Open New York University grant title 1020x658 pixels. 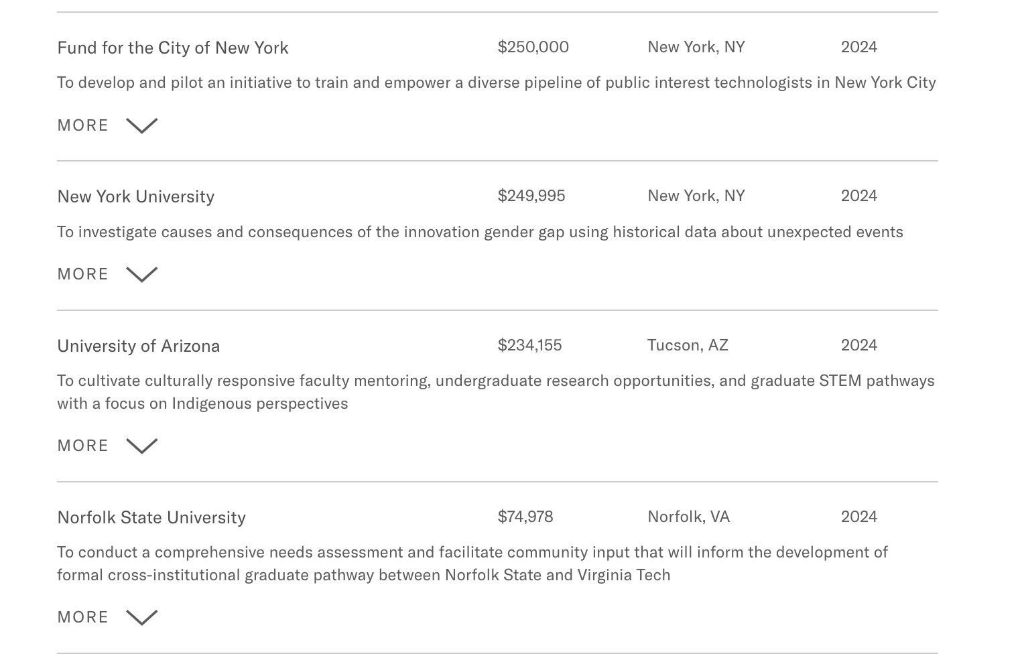(136, 196)
